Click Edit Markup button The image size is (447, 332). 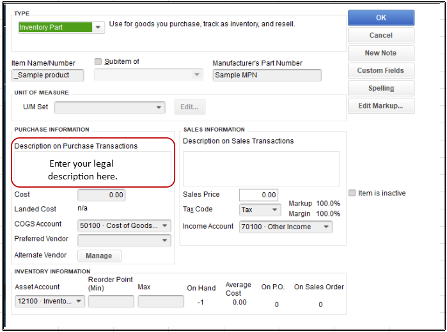(x=381, y=106)
